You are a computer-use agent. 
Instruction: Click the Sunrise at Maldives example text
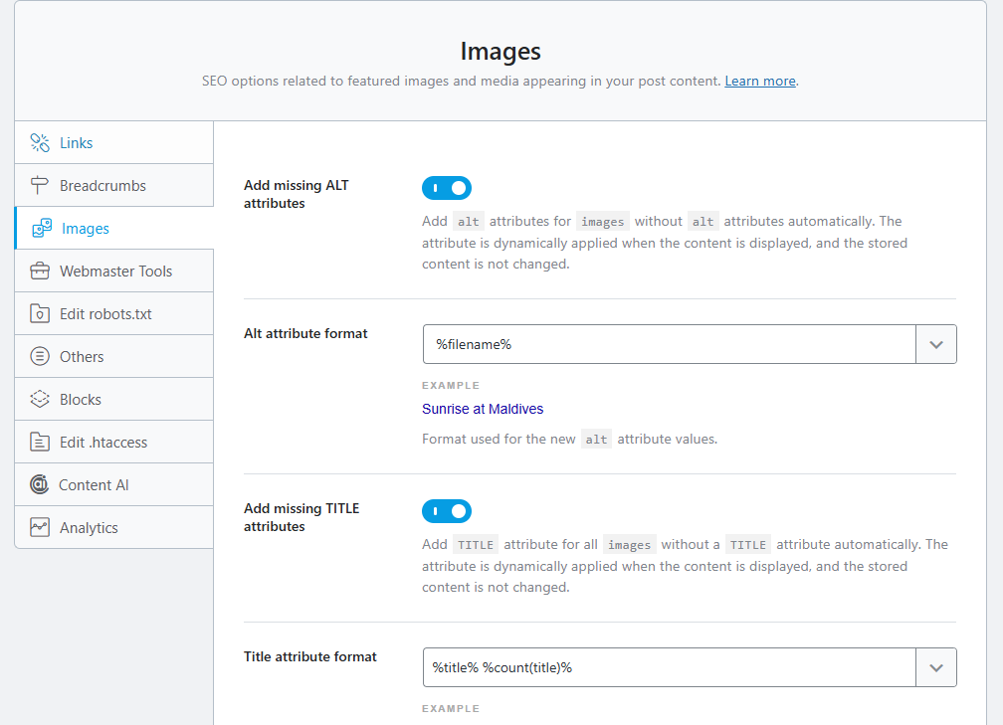[x=483, y=409]
